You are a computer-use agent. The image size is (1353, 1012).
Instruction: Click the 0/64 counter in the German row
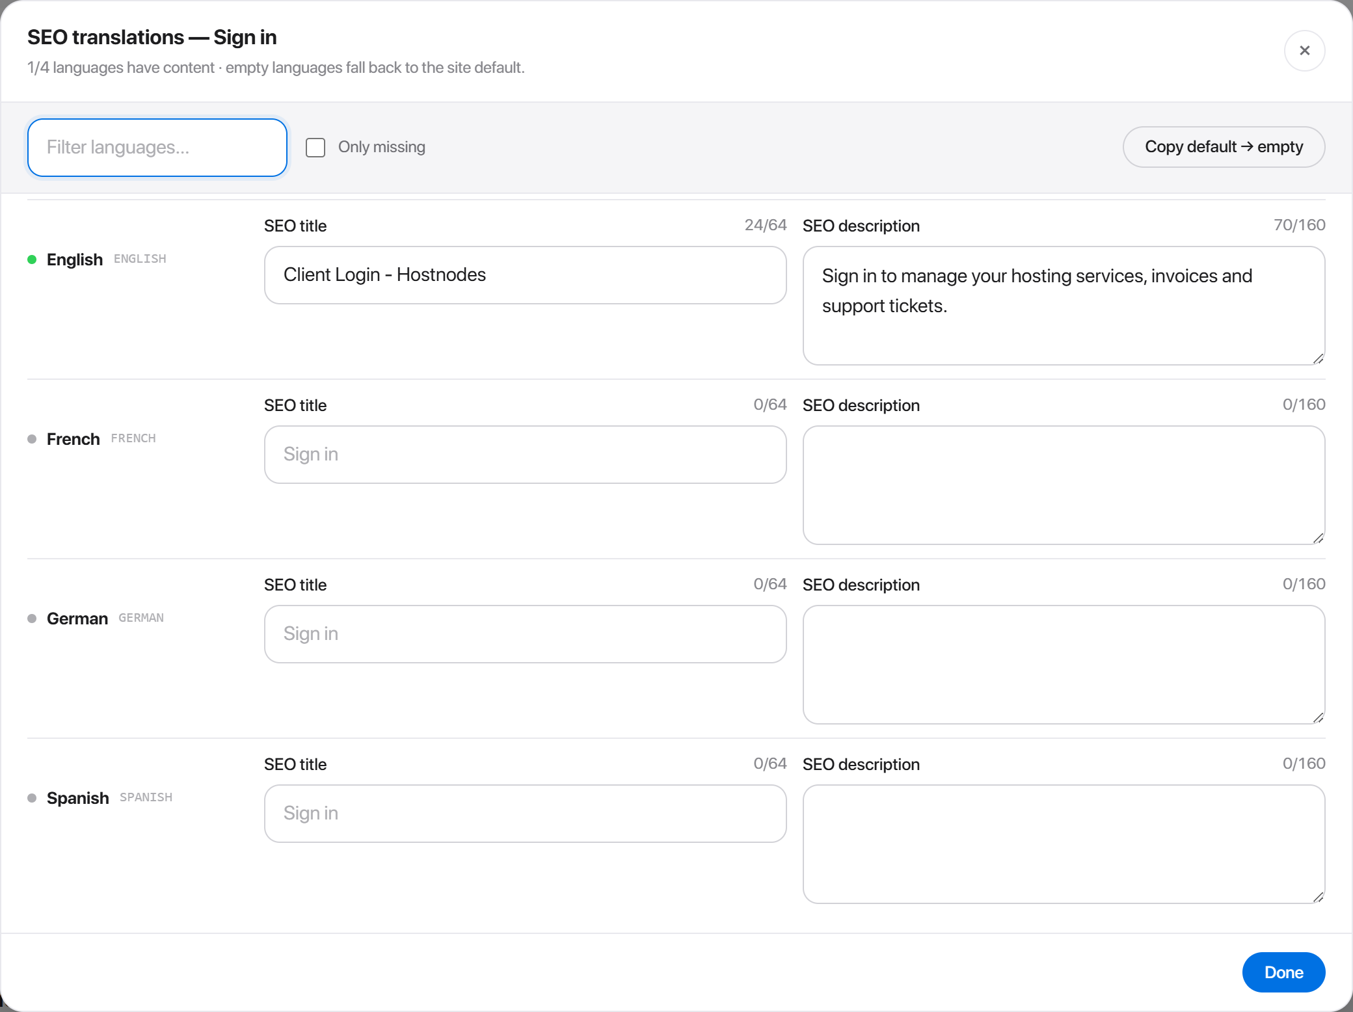770,584
